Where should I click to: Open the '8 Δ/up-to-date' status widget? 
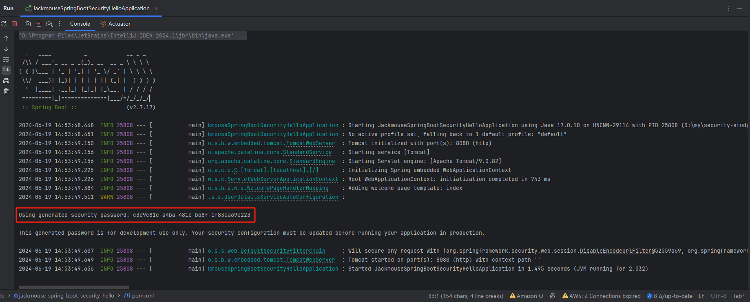(670, 296)
